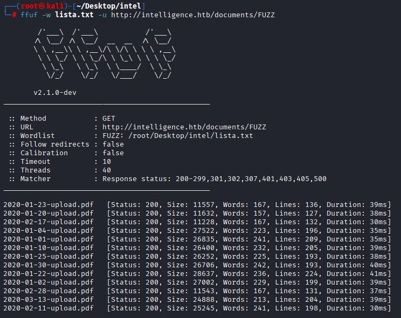Click the v2.1.0-dev version text
This screenshot has width=401, height=318.
point(55,92)
